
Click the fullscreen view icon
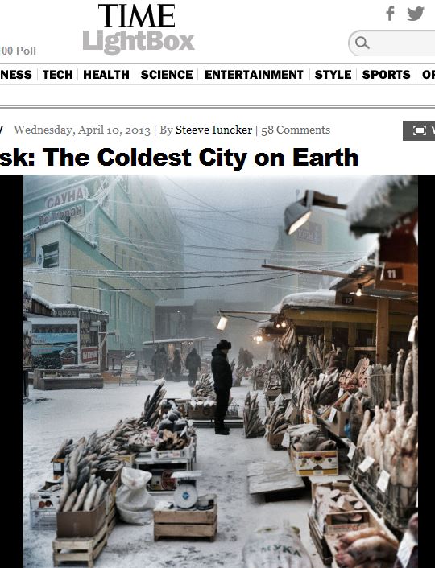click(x=419, y=130)
